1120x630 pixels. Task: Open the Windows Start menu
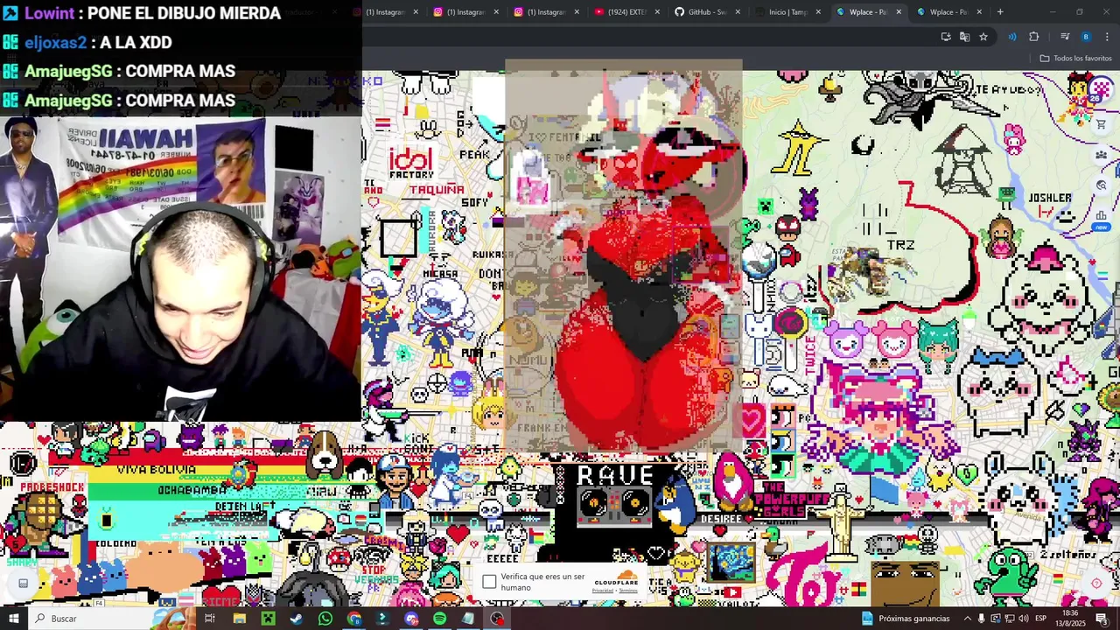(x=14, y=619)
